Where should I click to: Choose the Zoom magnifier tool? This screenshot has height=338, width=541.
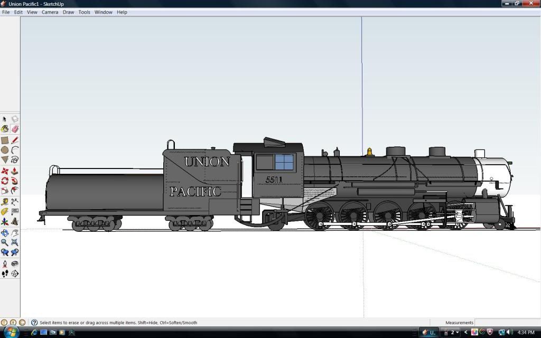4,242
